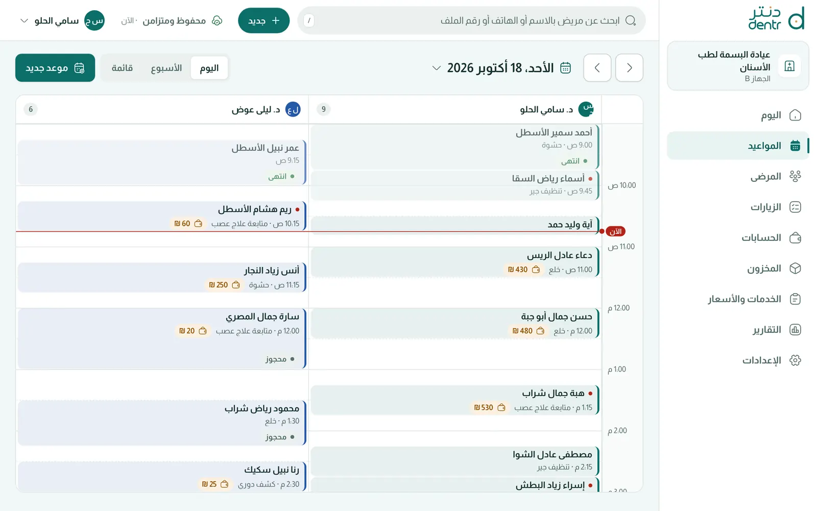The height and width of the screenshot is (511, 817).
Task: Switch to قائمة list view tab
Action: pyautogui.click(x=122, y=68)
